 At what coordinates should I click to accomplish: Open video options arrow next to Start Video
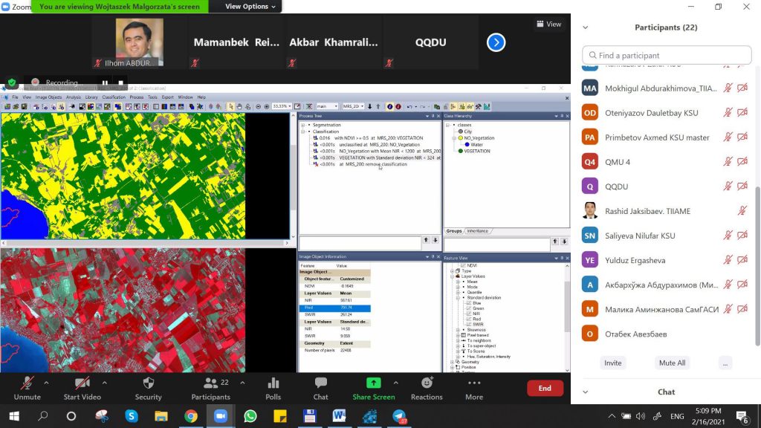click(104, 383)
